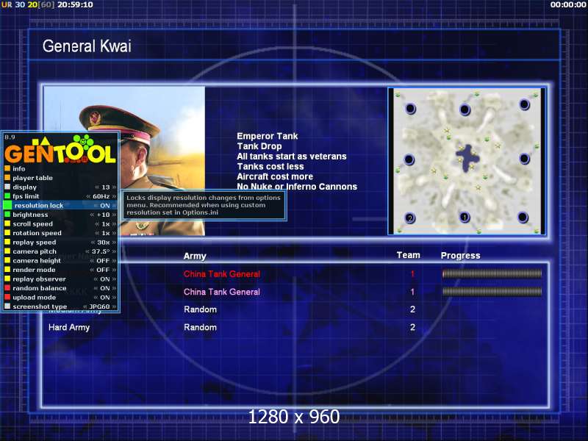588x441 pixels.
Task: Click the GenTool logo
Action: click(x=60, y=149)
